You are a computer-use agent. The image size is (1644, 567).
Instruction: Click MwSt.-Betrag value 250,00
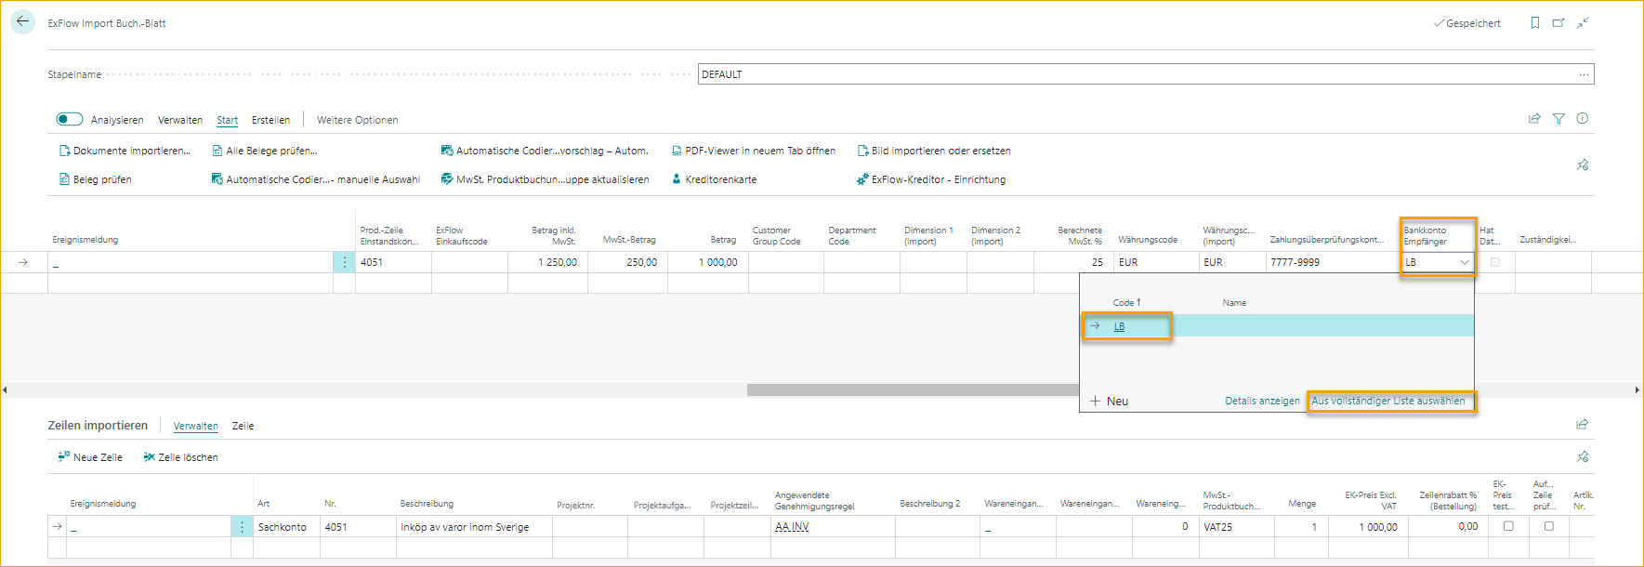point(627,262)
